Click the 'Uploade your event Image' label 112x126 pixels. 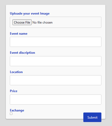(30, 13)
